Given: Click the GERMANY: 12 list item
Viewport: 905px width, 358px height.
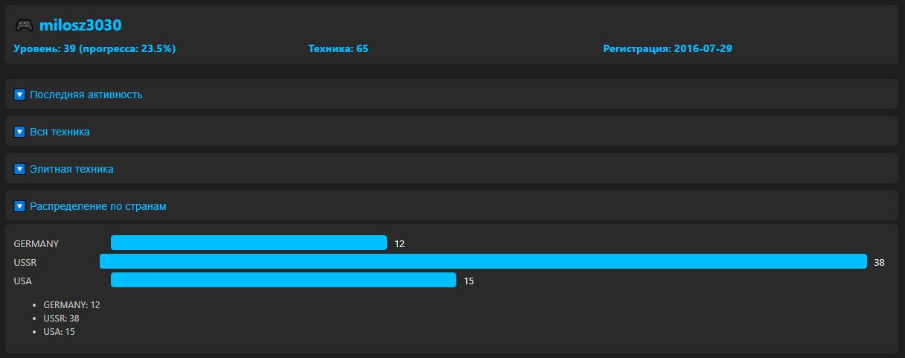Looking at the screenshot, I should (71, 304).
